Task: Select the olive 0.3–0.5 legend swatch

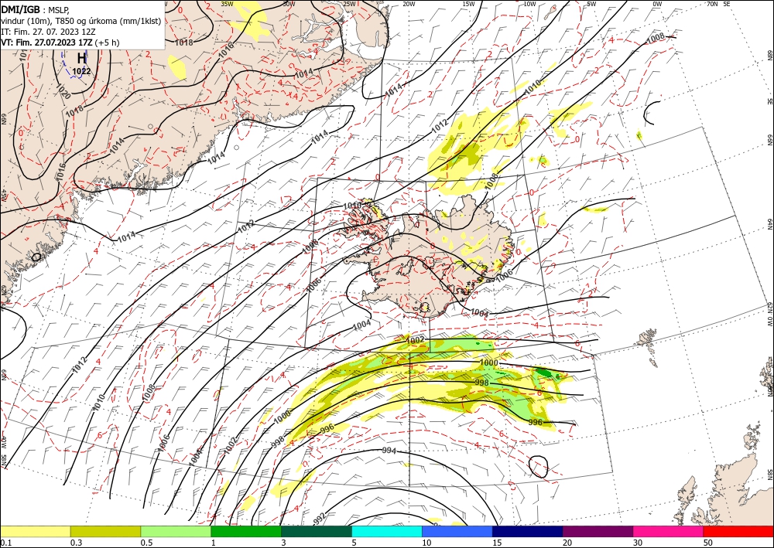Action: pyautogui.click(x=105, y=531)
